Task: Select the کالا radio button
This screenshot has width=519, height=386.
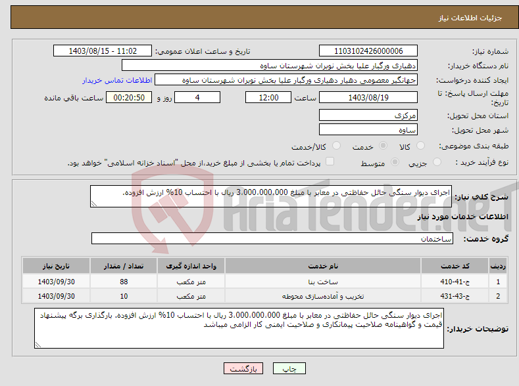Action: coord(420,146)
